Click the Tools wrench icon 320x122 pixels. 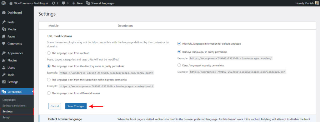tap(4, 75)
